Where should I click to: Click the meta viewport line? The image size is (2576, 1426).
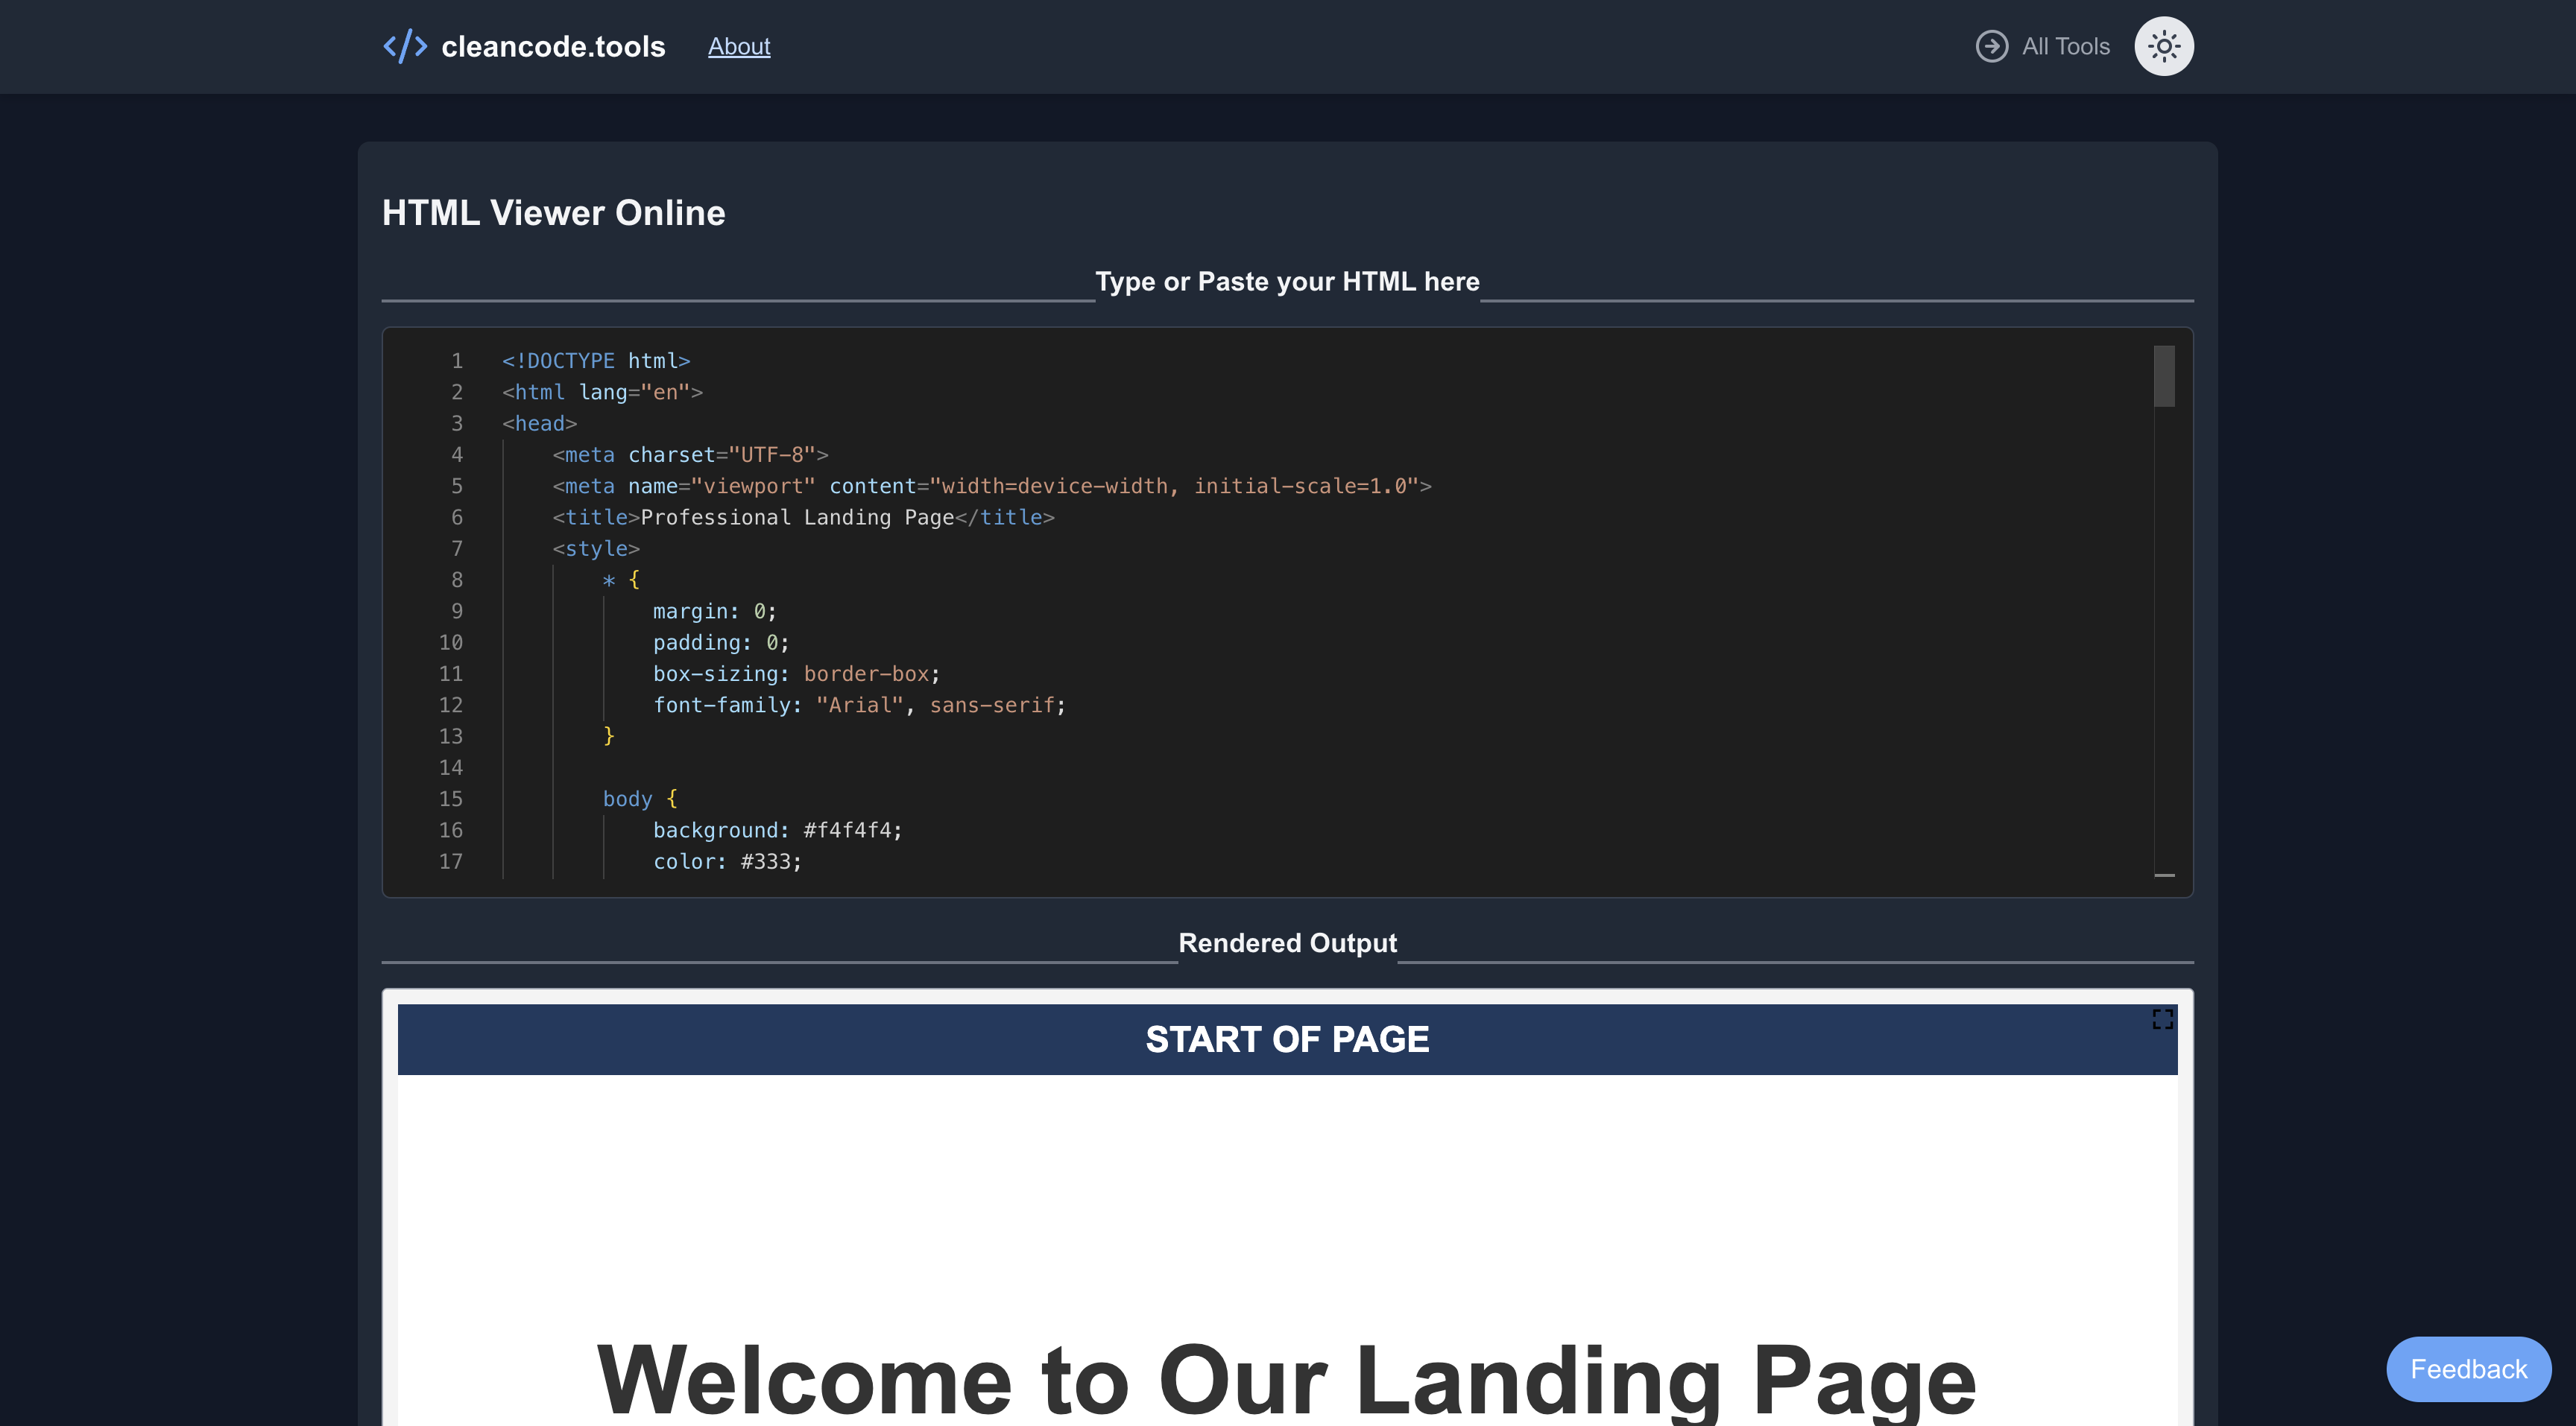click(x=992, y=486)
